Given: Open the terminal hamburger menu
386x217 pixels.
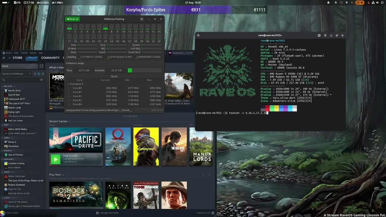Looking at the screenshot, I should [325, 35].
